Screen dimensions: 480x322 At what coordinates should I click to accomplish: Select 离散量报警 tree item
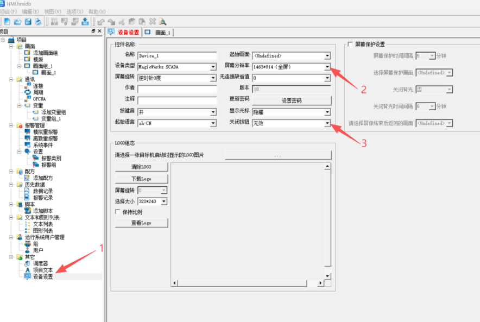click(x=45, y=138)
